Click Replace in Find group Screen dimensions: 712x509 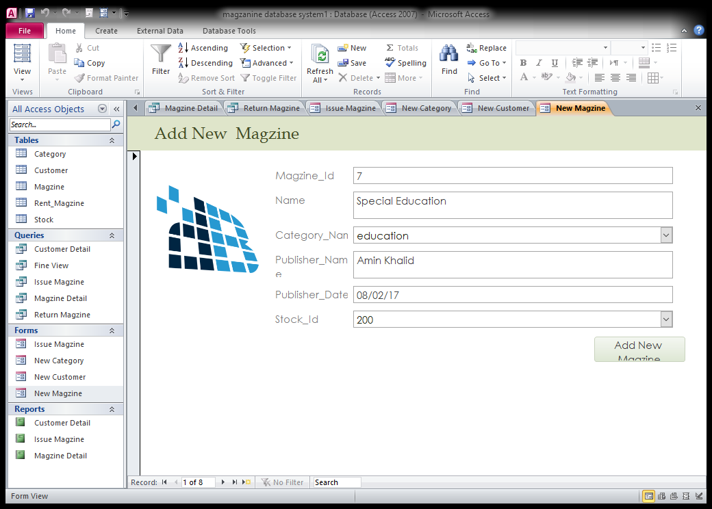click(486, 48)
